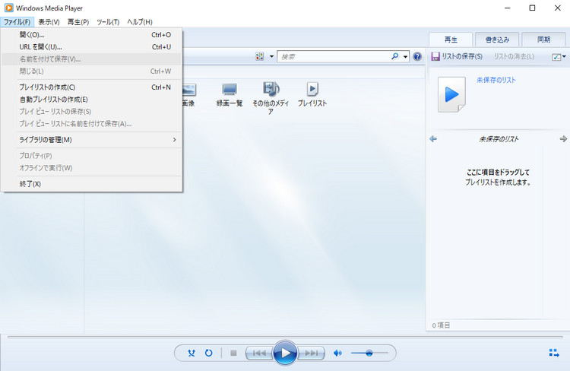Select URL を開く(U)... menu entry
570x371 pixels.
(91, 47)
